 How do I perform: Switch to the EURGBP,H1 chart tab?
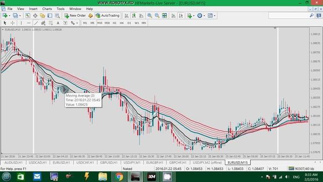[x=155, y=163]
